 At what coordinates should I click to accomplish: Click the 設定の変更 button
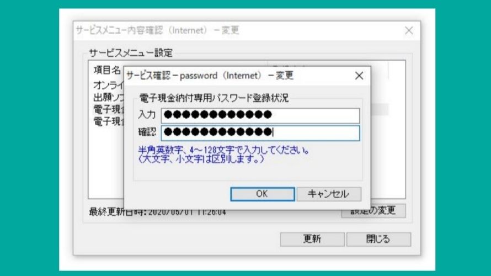tap(373, 211)
